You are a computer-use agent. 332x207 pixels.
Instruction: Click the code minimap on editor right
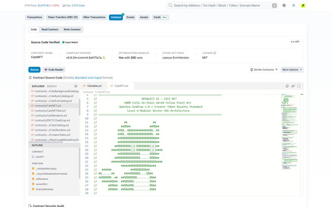[x=290, y=132]
